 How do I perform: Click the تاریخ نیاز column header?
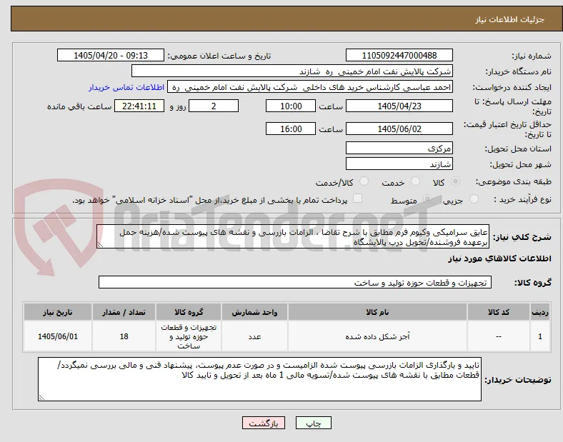tap(58, 312)
